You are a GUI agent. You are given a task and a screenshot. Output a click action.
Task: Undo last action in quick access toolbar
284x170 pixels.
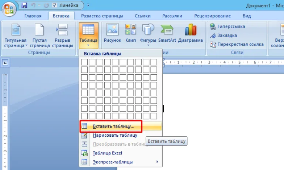[33, 5]
